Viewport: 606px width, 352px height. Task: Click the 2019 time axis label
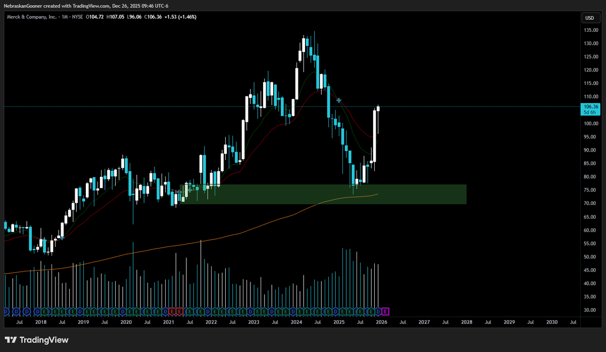click(83, 322)
